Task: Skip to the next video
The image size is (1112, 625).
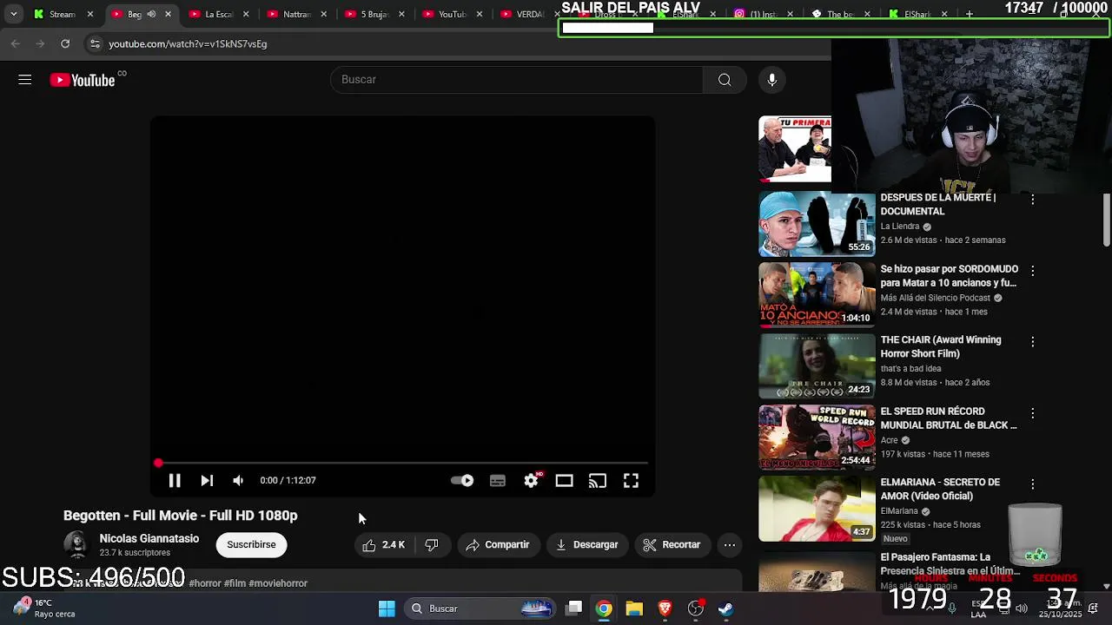Action: click(207, 480)
